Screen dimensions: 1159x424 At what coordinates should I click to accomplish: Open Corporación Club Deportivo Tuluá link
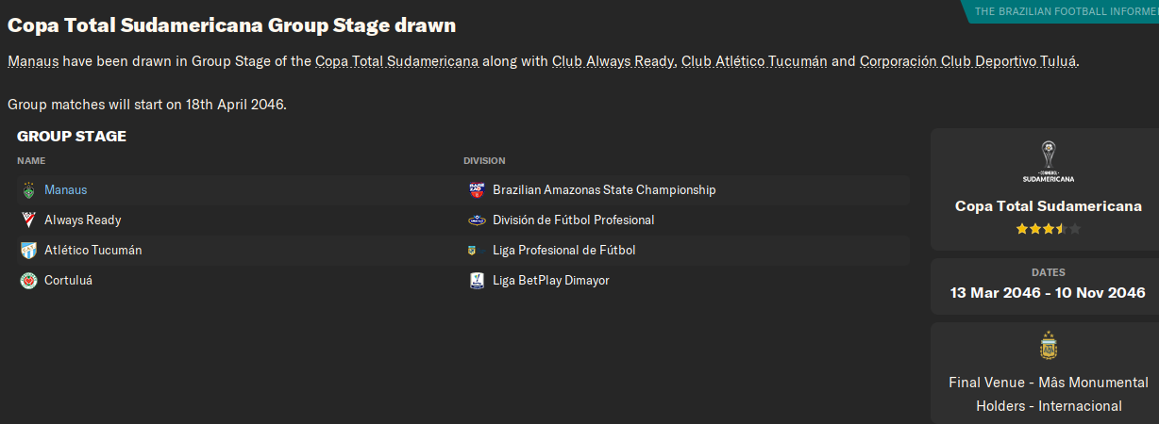[967, 61]
